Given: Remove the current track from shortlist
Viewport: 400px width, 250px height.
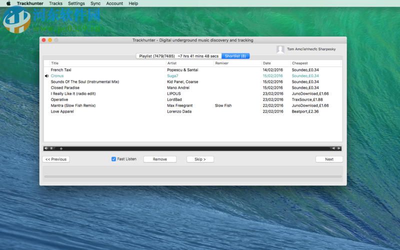Looking at the screenshot, I should click(159, 159).
